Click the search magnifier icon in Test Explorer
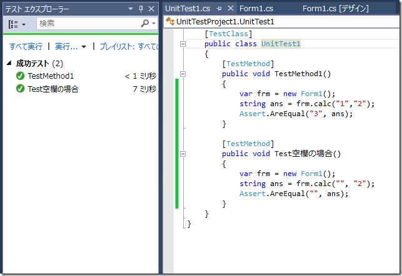Screen dimensions: 402x276 click(x=144, y=23)
